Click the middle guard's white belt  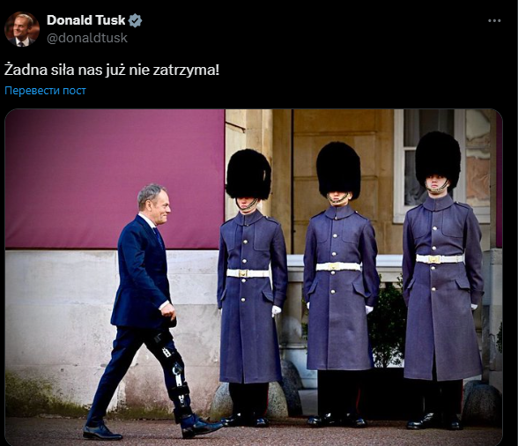(338, 266)
